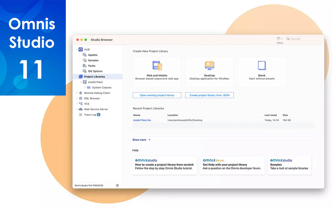Open the Samples help card
This screenshot has width=333, height=209.
[289, 165]
